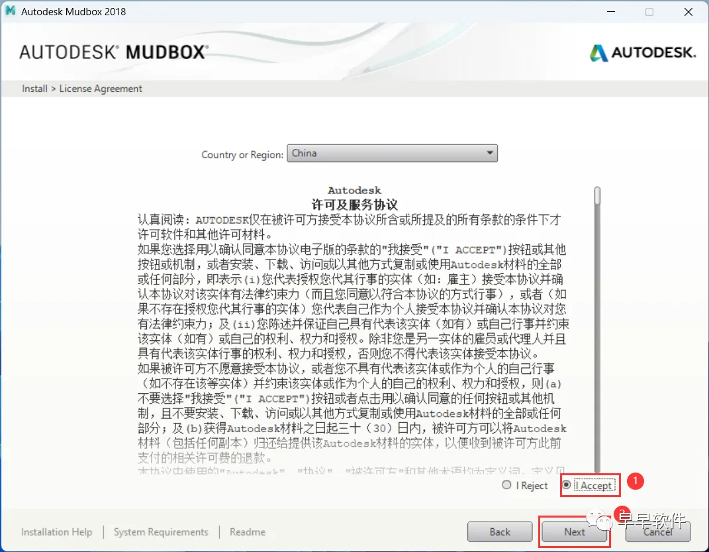709x552 pixels.
Task: Open the System Requirements link
Action: [161, 532]
